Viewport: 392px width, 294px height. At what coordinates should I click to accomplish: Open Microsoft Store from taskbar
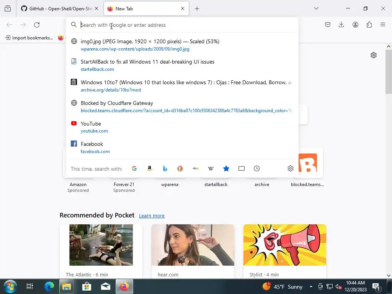87,286
